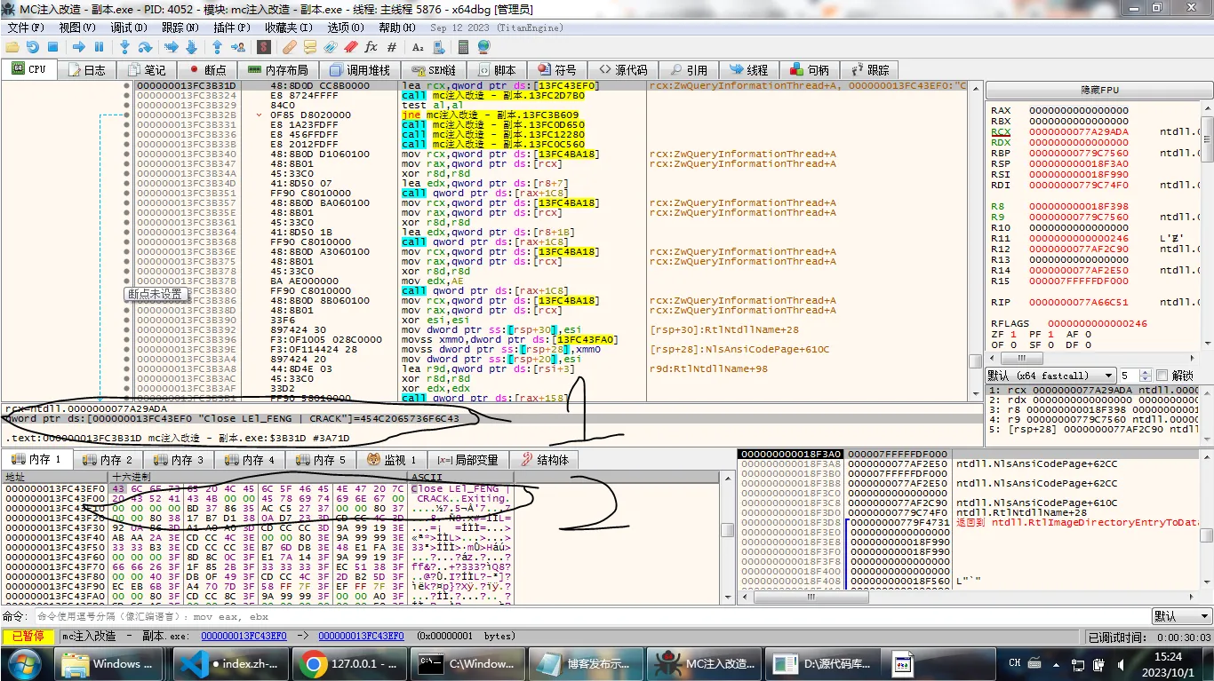This screenshot has height=681, width=1214.
Task: Click the first address link in status bar
Action: pos(244,637)
